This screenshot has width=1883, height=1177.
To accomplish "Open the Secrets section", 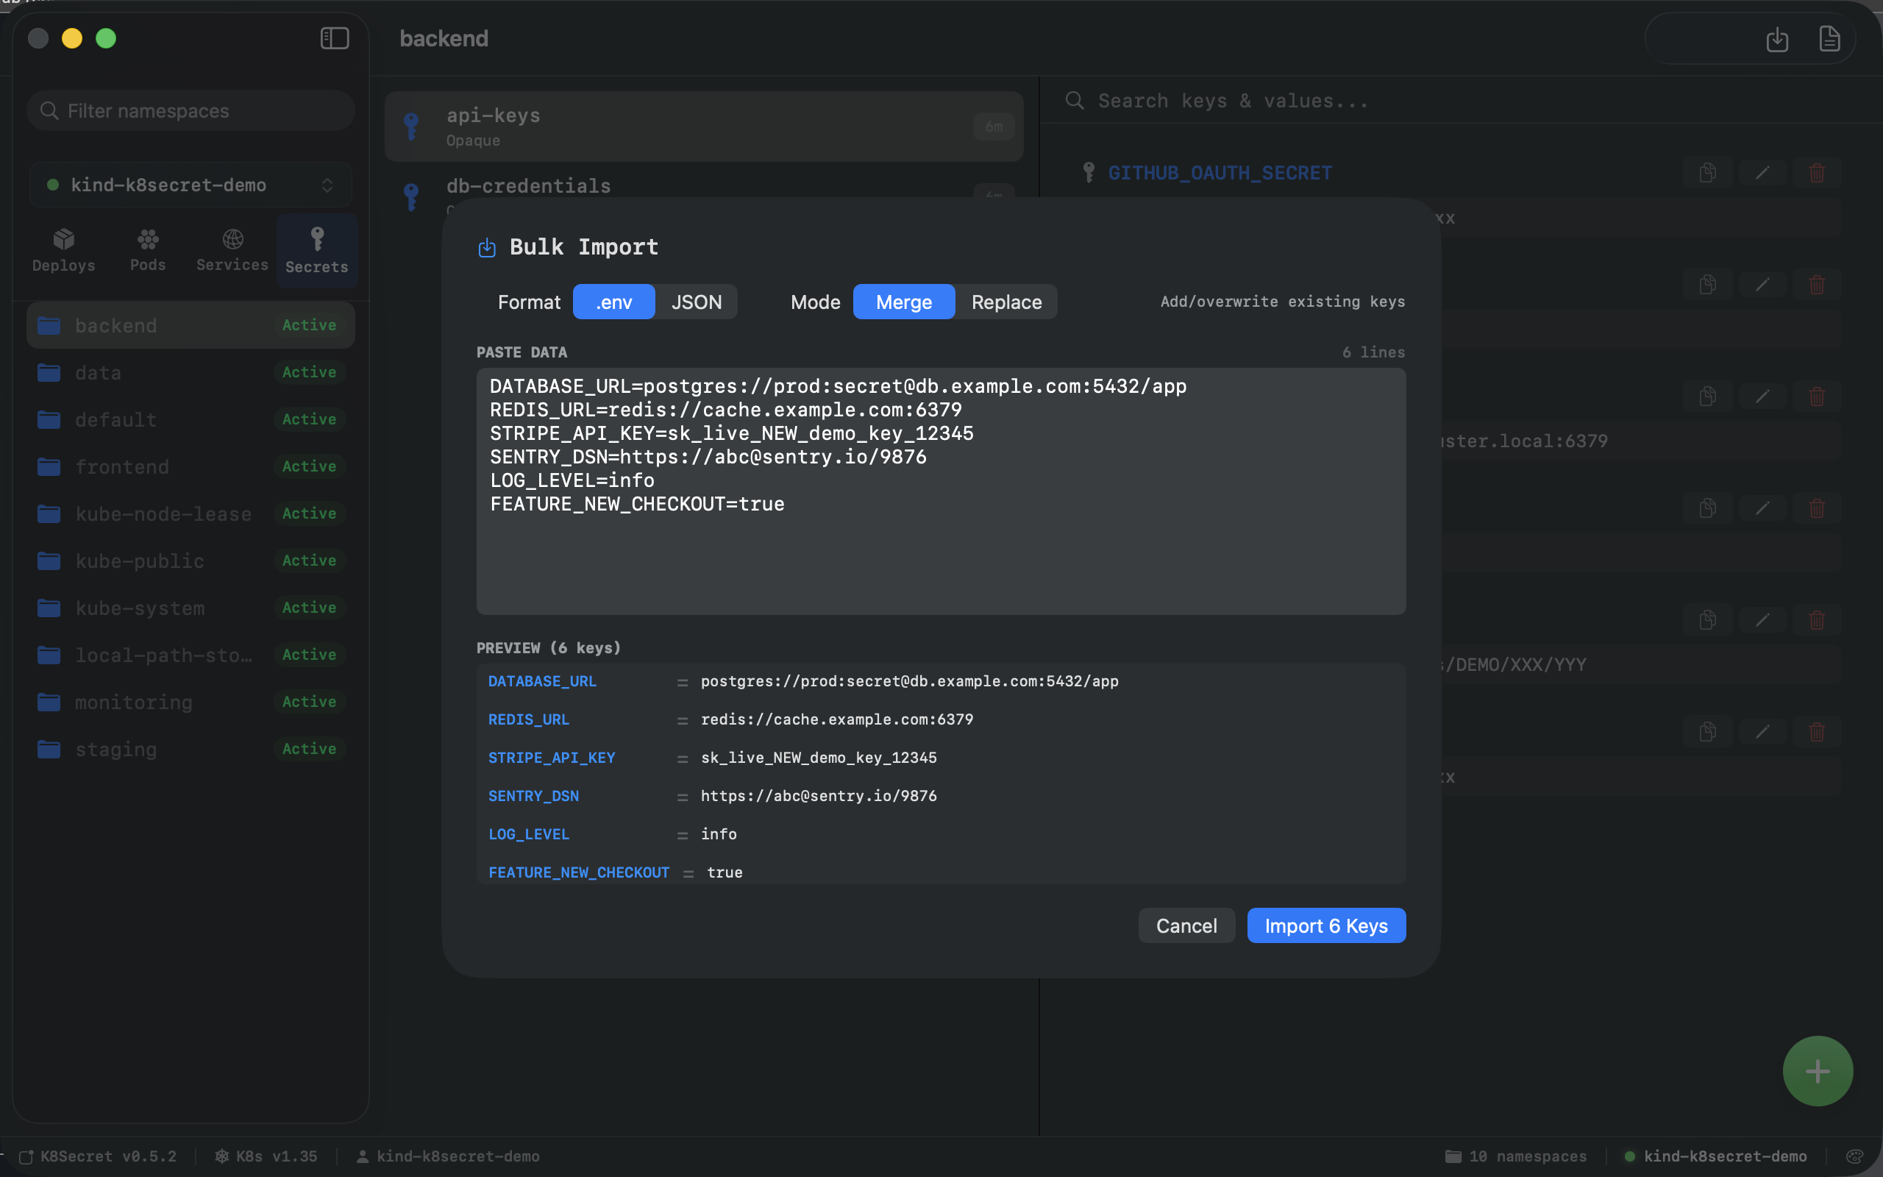I will pos(317,251).
